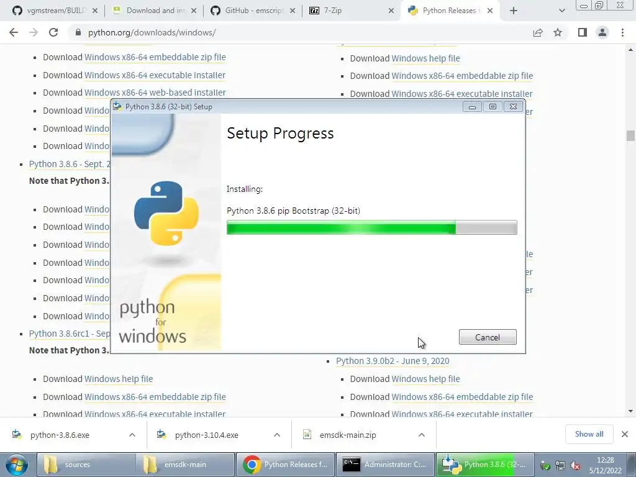Click the Python setup title bar icon
The width and height of the screenshot is (636, 477).
coord(117,107)
